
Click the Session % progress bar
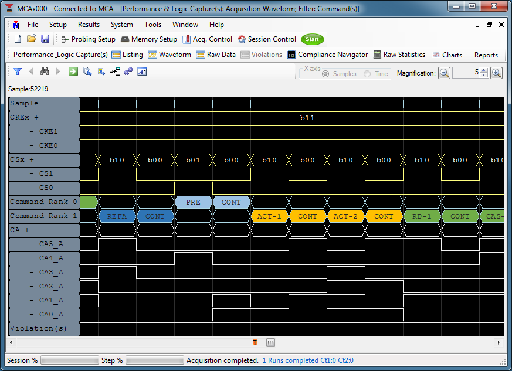(x=70, y=360)
